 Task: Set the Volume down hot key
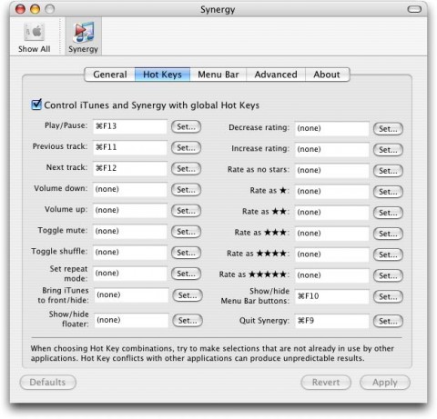(x=186, y=190)
